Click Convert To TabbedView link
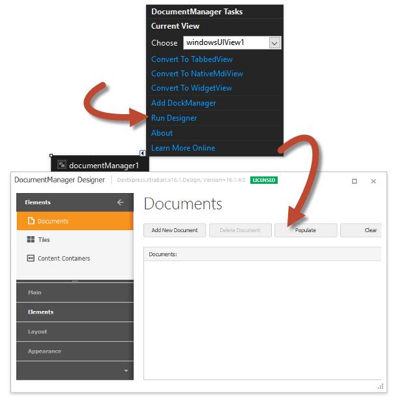 (192, 59)
